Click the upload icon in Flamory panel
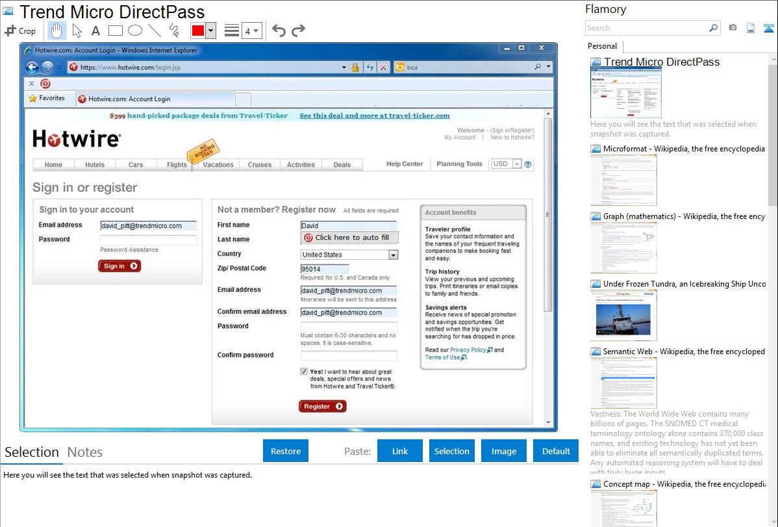The height and width of the screenshot is (527, 778). coord(768,28)
